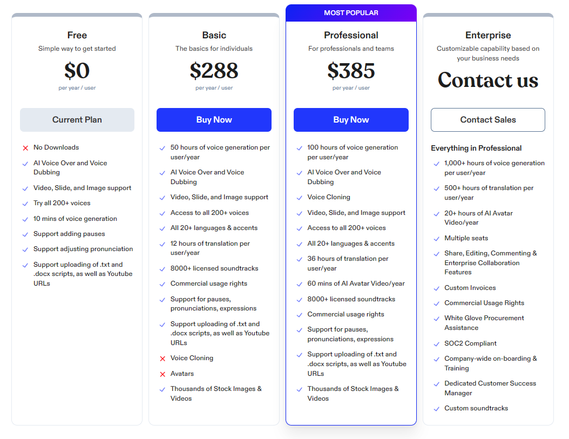Click the MOST POPULAR banner
This screenshot has width=569, height=439.
[x=351, y=12]
